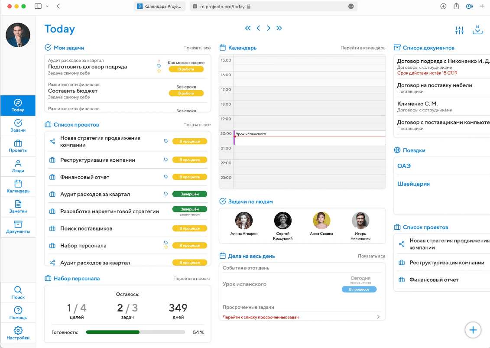Open document Клименко С. М.
Viewport: 490px width, 348px height.
[x=417, y=104]
